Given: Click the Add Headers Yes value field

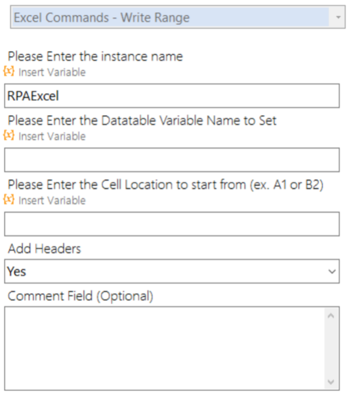Looking at the screenshot, I should [x=172, y=271].
